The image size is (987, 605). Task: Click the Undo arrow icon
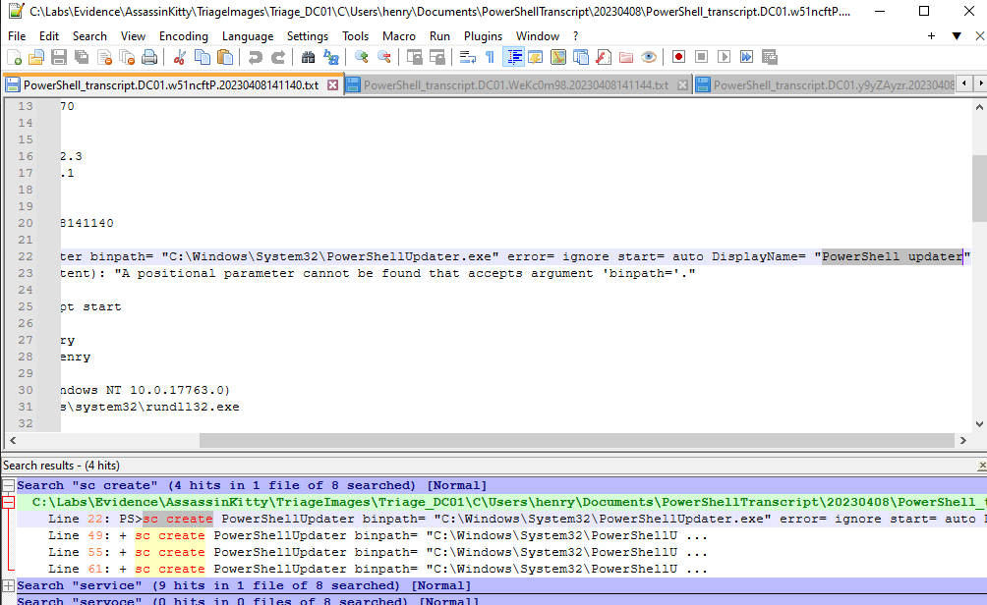(255, 58)
